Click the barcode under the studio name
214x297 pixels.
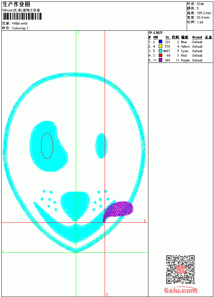pos(22,16)
